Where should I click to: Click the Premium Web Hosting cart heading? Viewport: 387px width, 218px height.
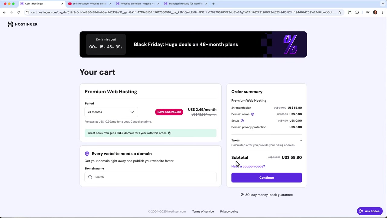pyautogui.click(x=111, y=92)
